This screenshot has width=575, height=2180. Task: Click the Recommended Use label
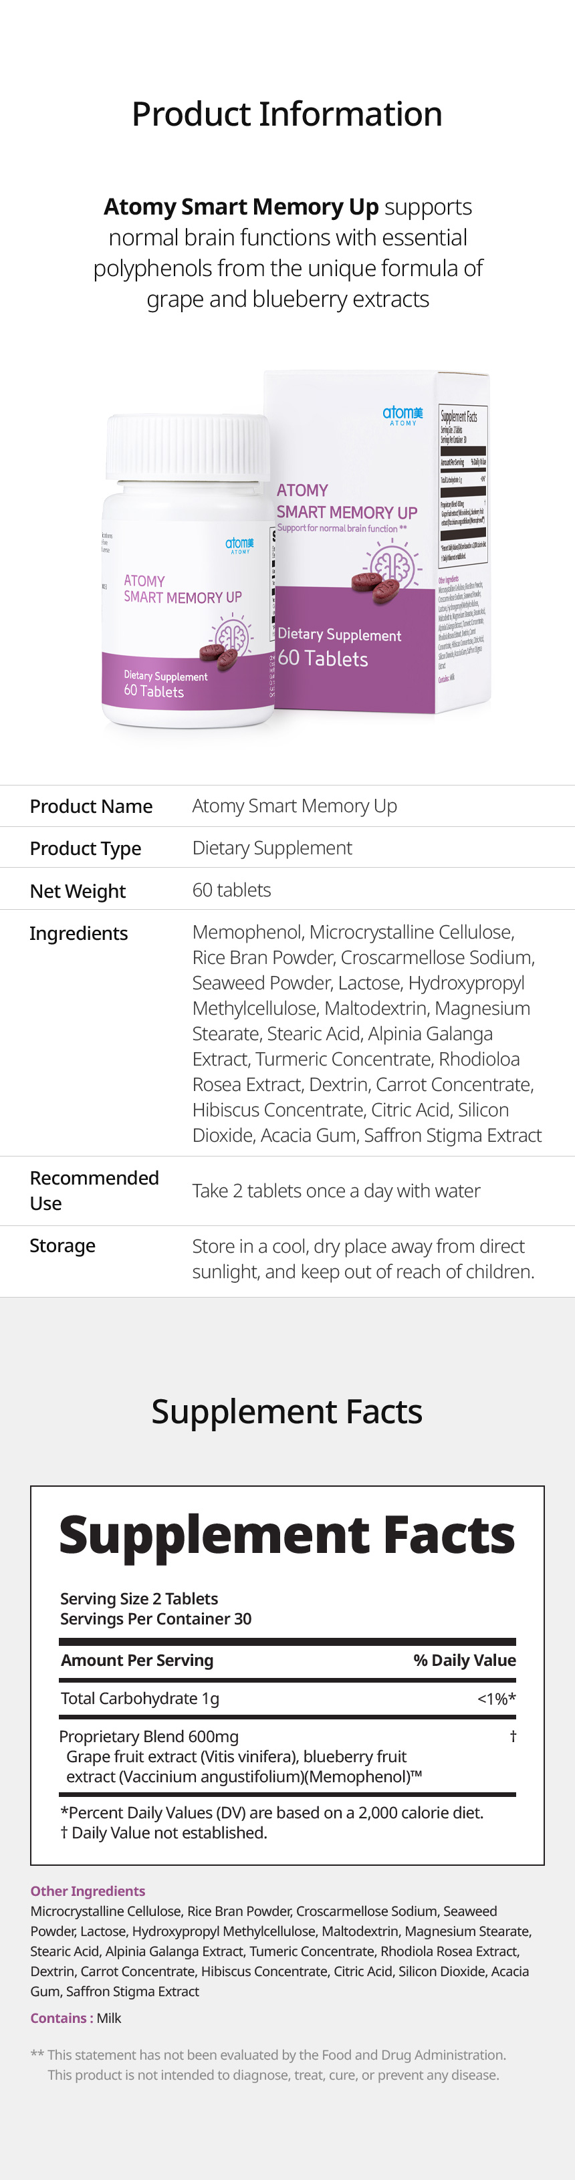pos(94,1191)
